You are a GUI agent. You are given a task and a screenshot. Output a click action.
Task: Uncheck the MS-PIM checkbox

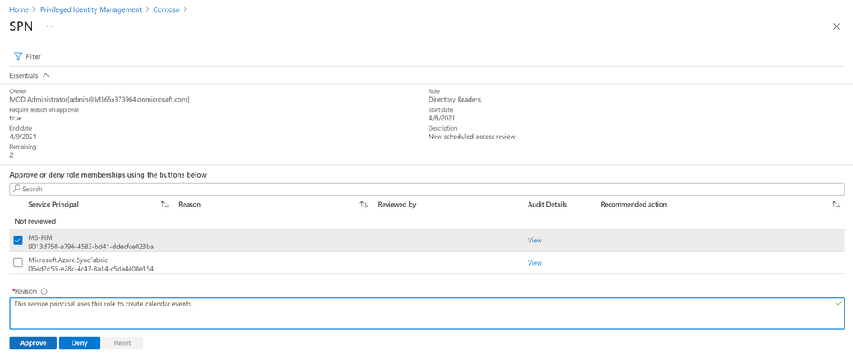coord(18,240)
